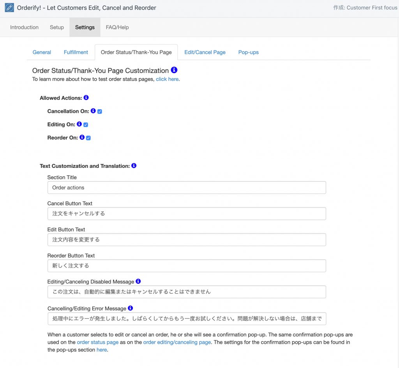The width and height of the screenshot is (399, 368).
Task: Open the Introduction tab
Action: 24,27
